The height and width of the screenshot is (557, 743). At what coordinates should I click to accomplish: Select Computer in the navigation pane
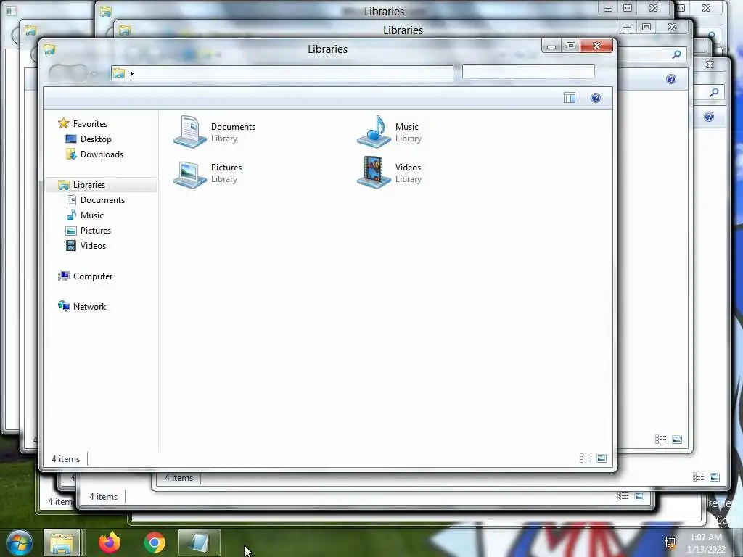[x=85, y=276]
